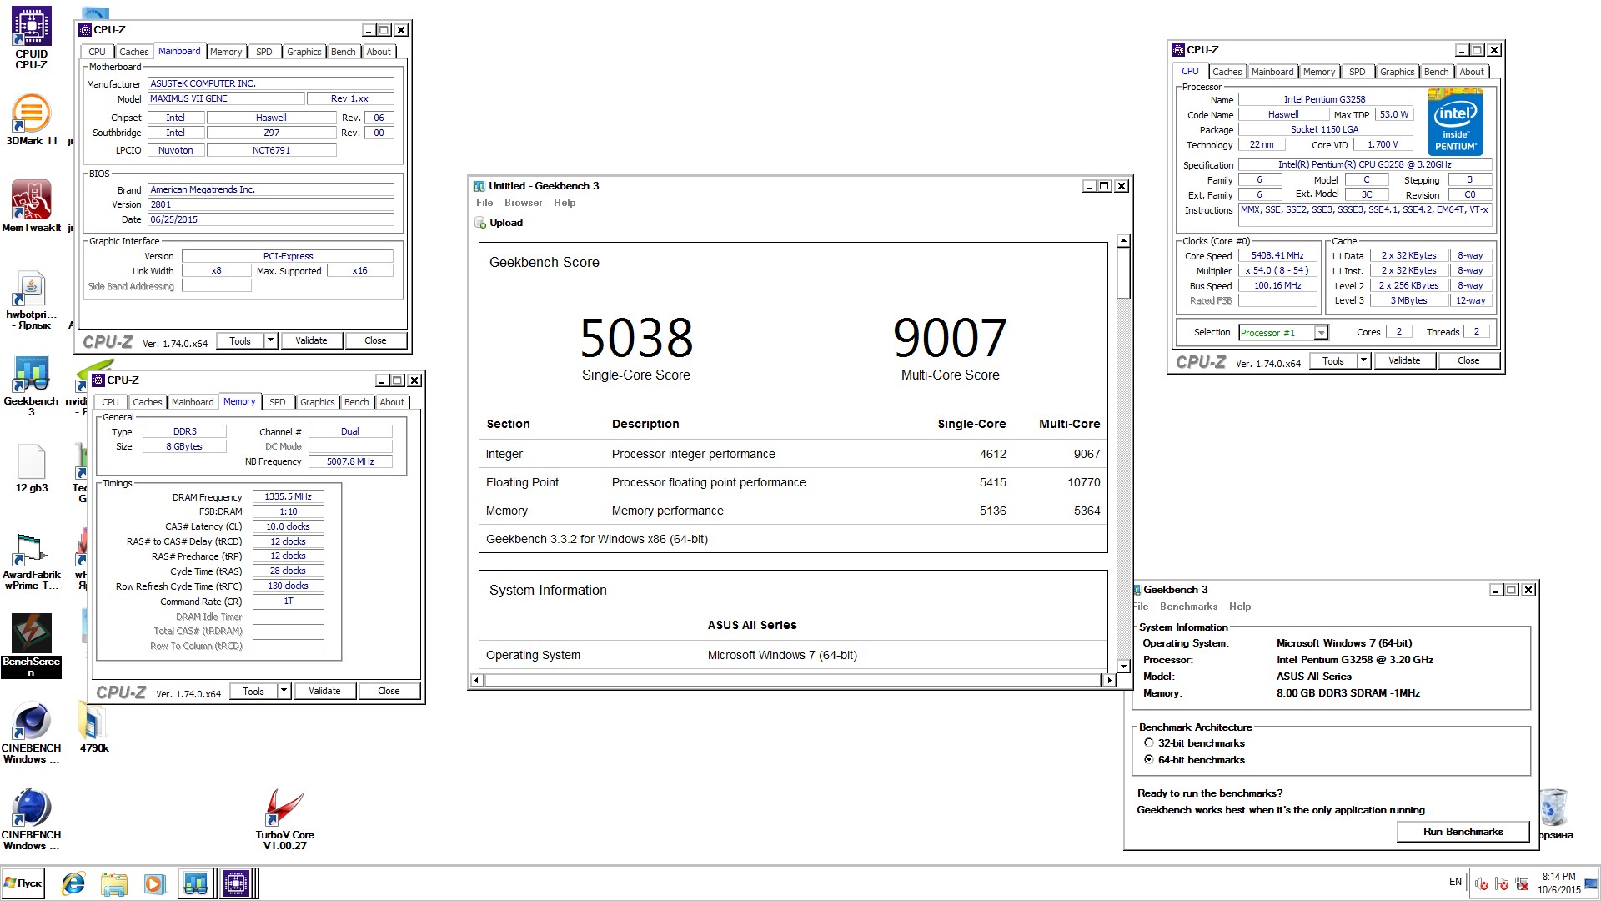The height and width of the screenshot is (901, 1601).
Task: Expand the Processor #1 selection dropdown
Action: pyautogui.click(x=1321, y=333)
